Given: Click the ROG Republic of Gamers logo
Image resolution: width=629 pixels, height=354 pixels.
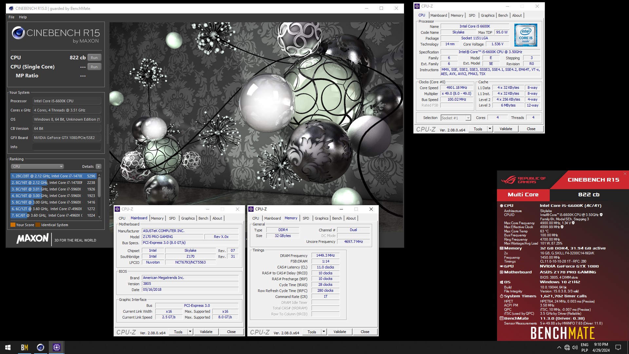Looking at the screenshot, I should (x=523, y=180).
